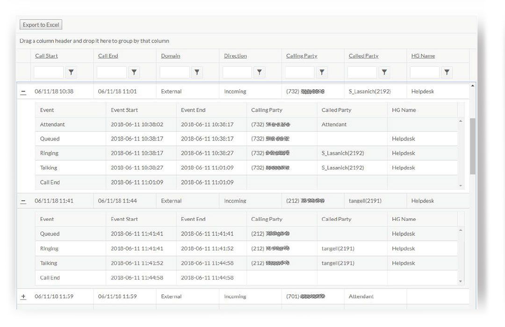Sort by the Call Start column header
The height and width of the screenshot is (327, 505).
[x=46, y=56]
